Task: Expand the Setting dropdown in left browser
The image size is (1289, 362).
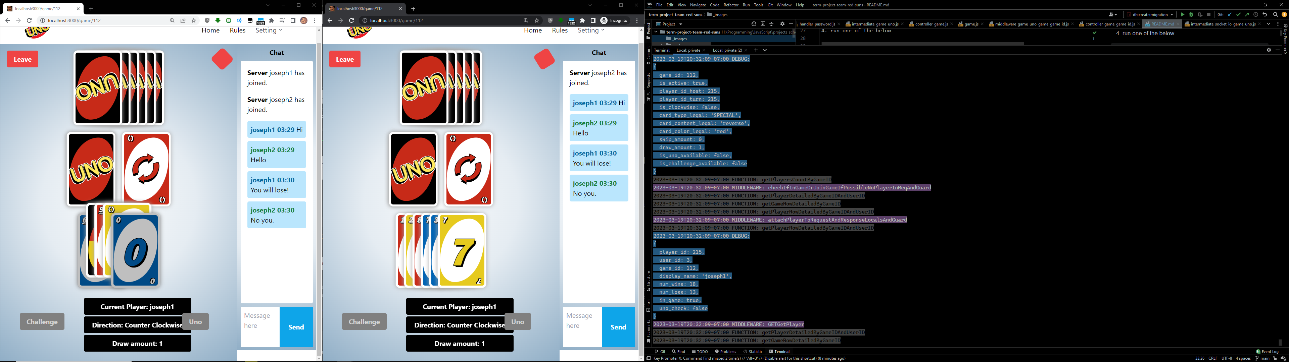Action: 269,31
